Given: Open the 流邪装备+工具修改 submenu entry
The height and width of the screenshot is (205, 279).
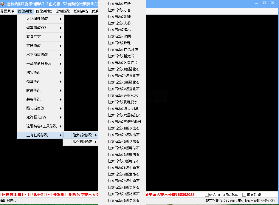Looking at the screenshot, I should click(41, 126).
